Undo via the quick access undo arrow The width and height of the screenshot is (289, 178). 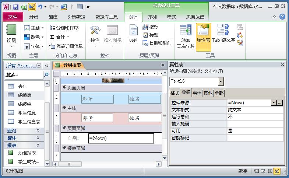40,7
